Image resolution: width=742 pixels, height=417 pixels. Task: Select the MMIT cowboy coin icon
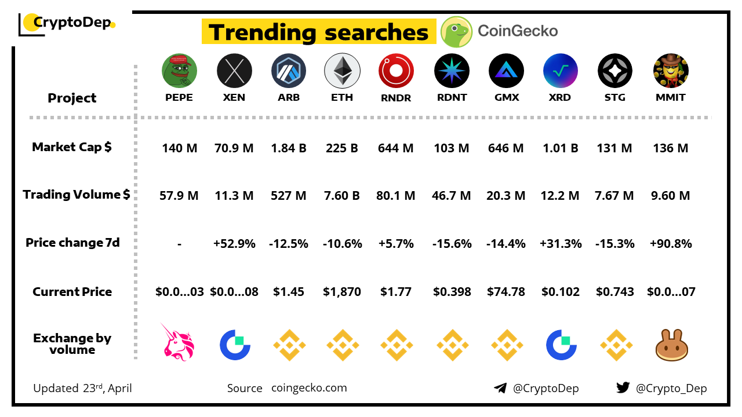click(x=671, y=71)
